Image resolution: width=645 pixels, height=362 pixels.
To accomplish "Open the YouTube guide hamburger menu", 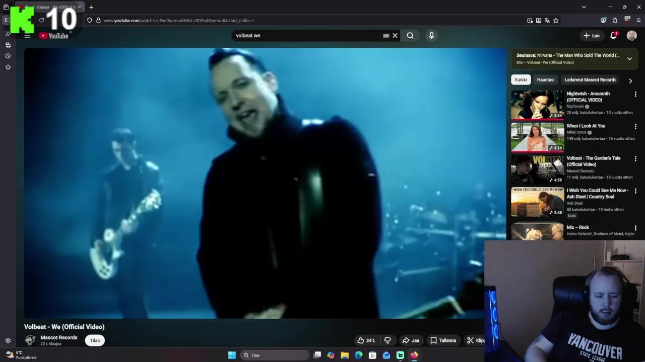I will (x=27, y=36).
